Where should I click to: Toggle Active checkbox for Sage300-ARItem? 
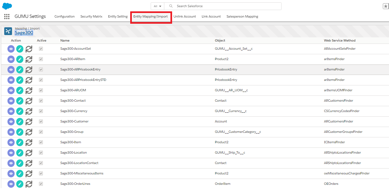tap(41, 59)
